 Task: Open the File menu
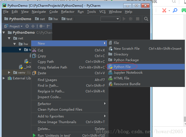6,12
